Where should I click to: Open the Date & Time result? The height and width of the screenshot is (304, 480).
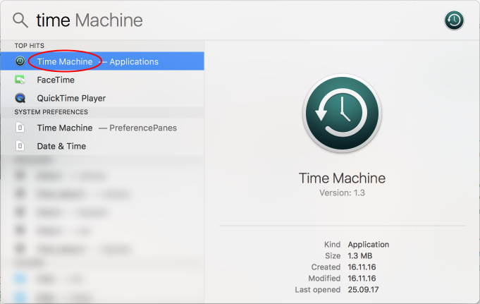(x=102, y=146)
